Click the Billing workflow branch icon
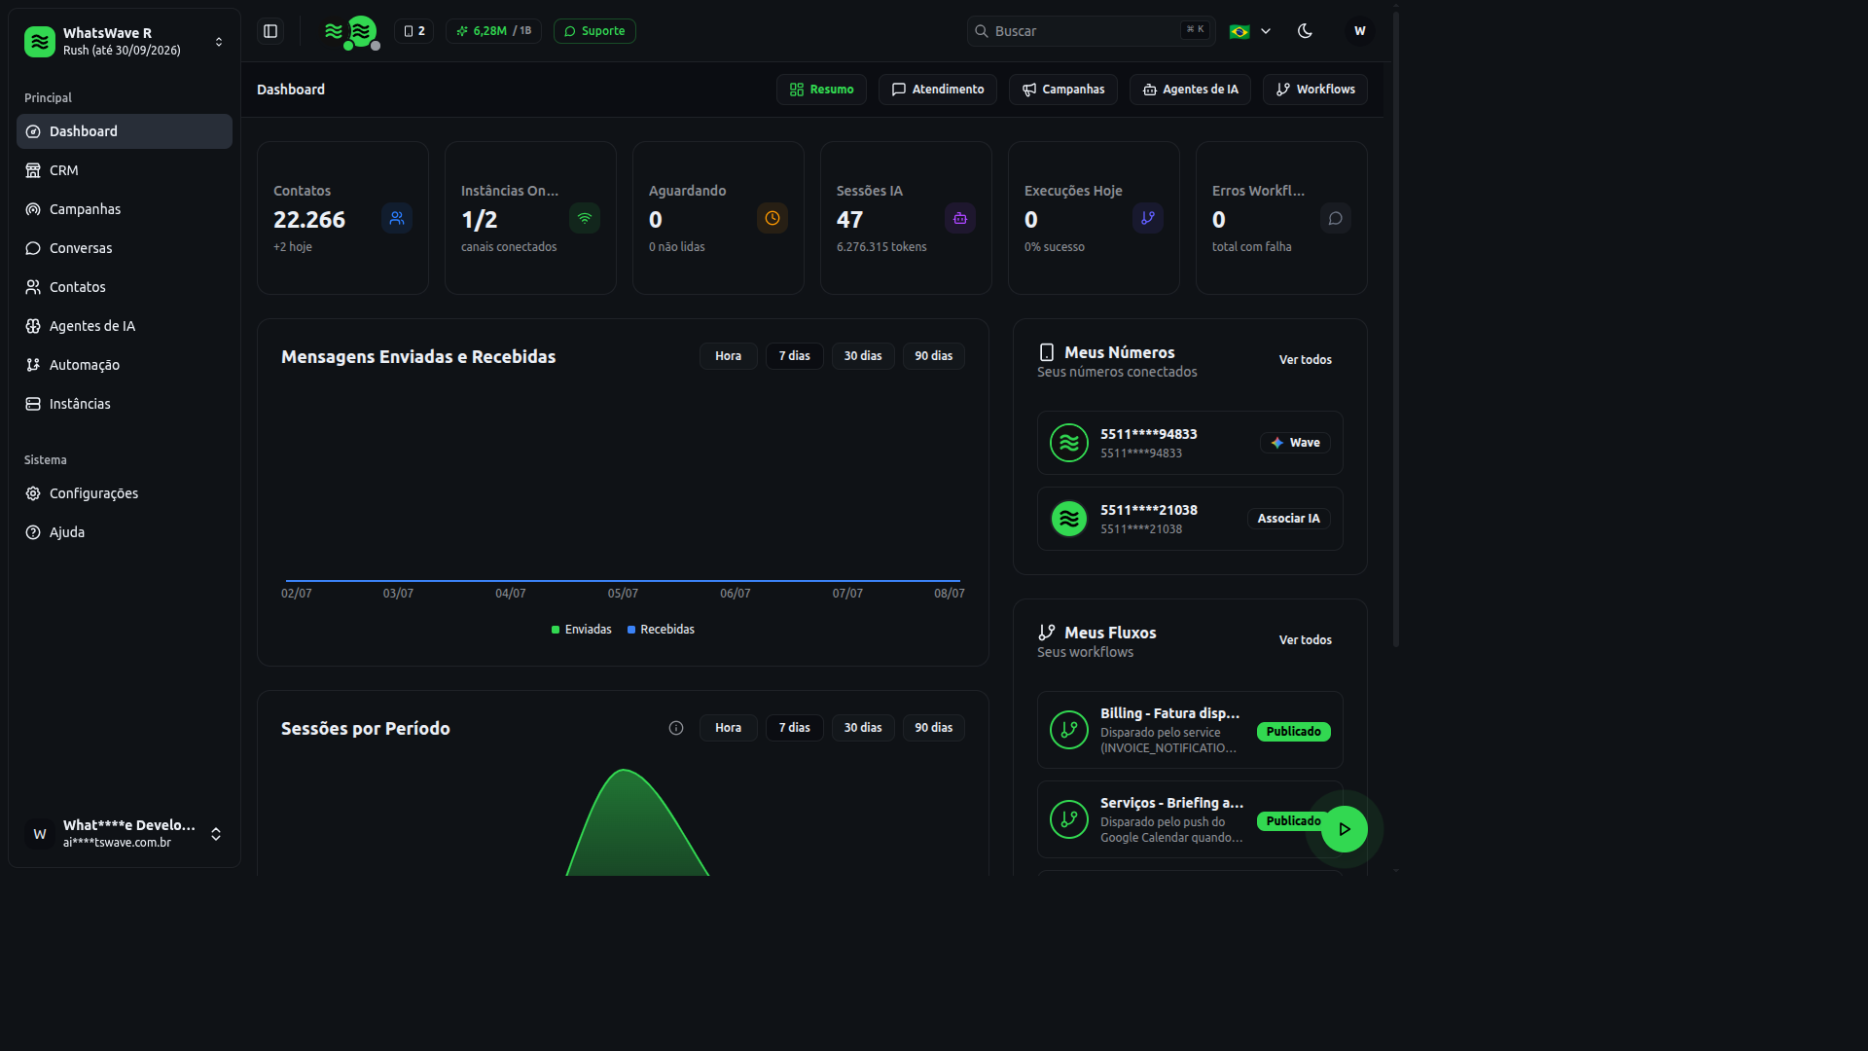This screenshot has width=1868, height=1051. point(1069,730)
